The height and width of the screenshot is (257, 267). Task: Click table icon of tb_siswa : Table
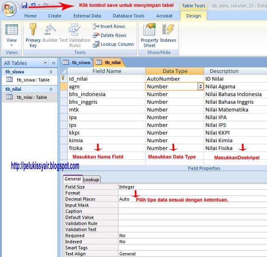(9, 79)
